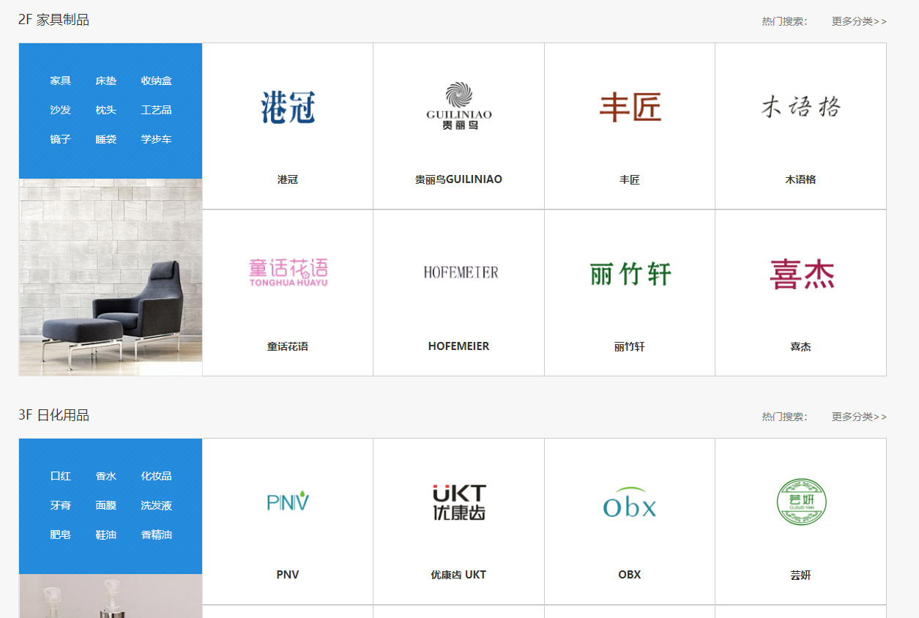The height and width of the screenshot is (618, 919).
Task: Select the green 丽竹轩 logo
Action: point(630,274)
